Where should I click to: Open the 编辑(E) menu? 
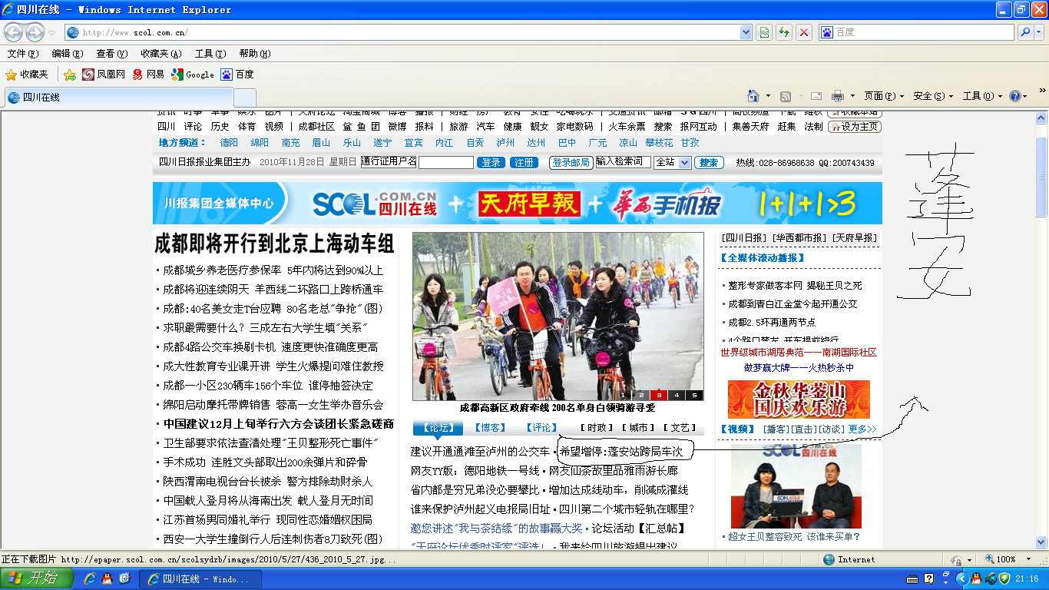coord(67,54)
